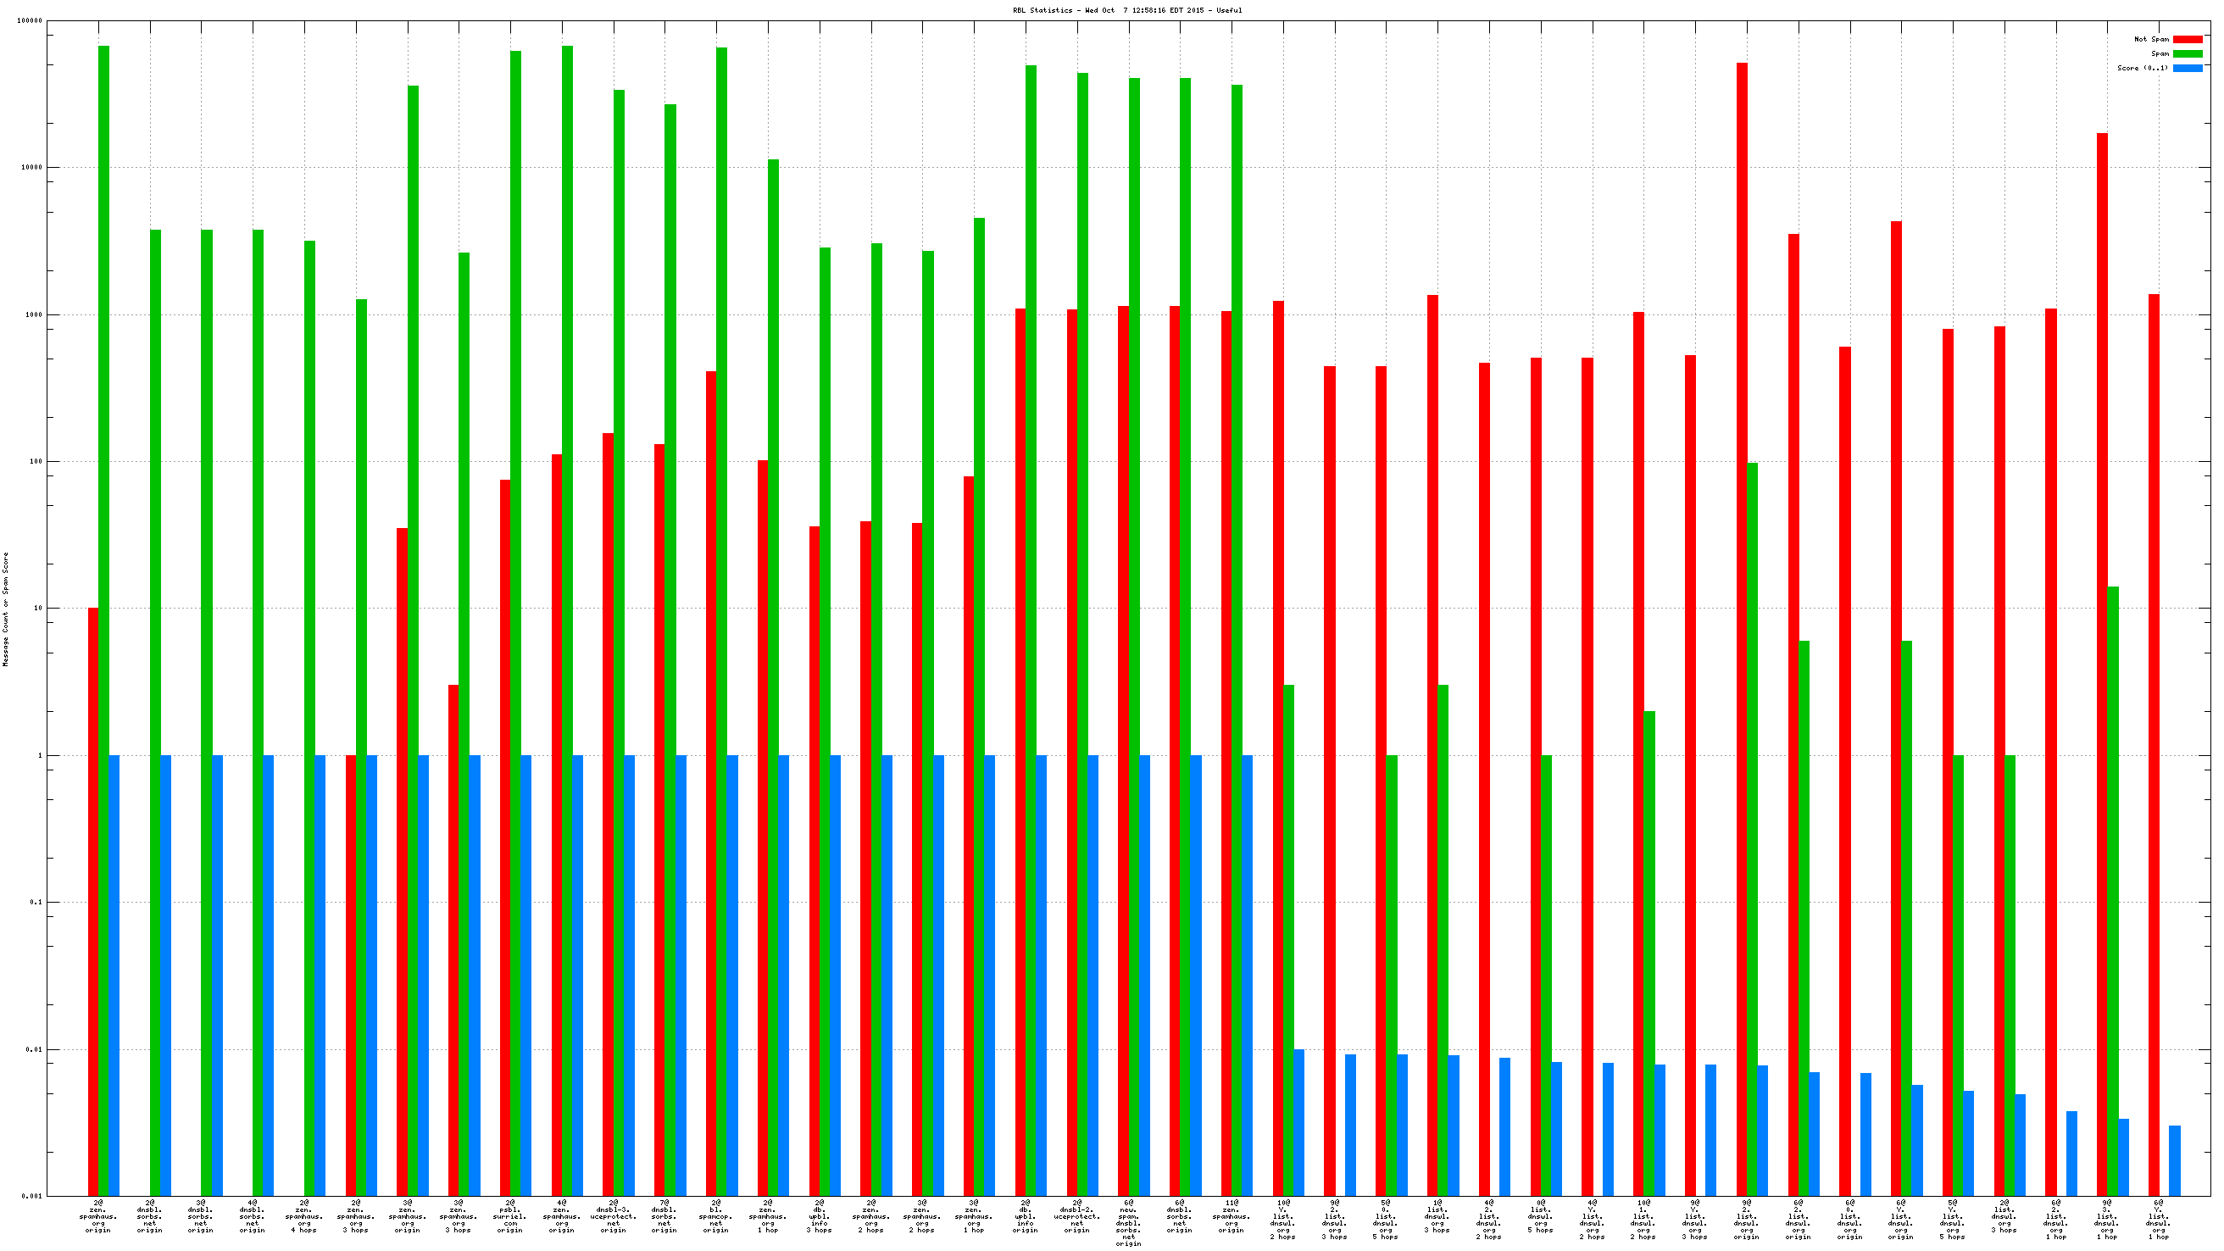The height and width of the screenshot is (1251, 2224).
Task: Click the zen.spamhaus.org 4 hops label
Action: 304,1215
